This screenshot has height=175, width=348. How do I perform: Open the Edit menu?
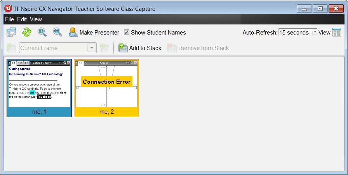tap(22, 19)
